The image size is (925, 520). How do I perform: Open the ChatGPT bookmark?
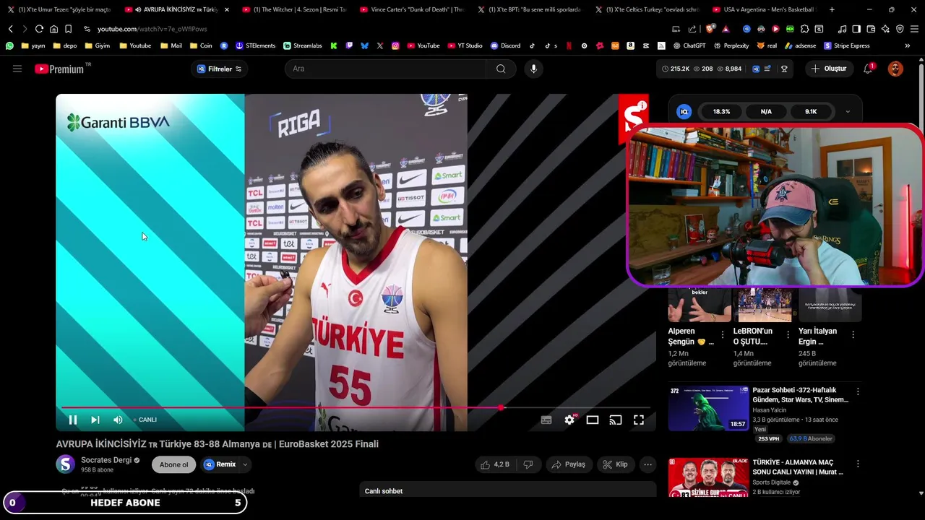(x=689, y=45)
